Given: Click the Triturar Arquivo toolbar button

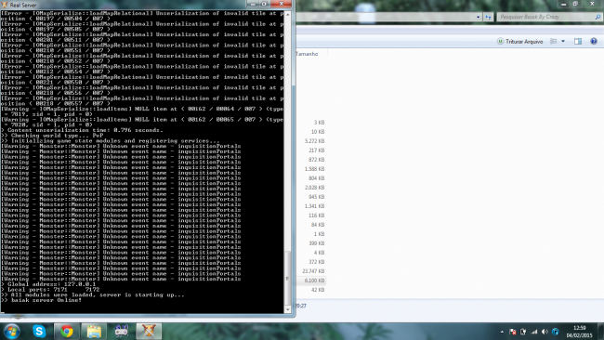Looking at the screenshot, I should point(520,41).
